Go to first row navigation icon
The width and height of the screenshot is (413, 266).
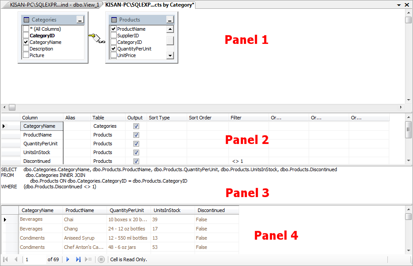5,259
